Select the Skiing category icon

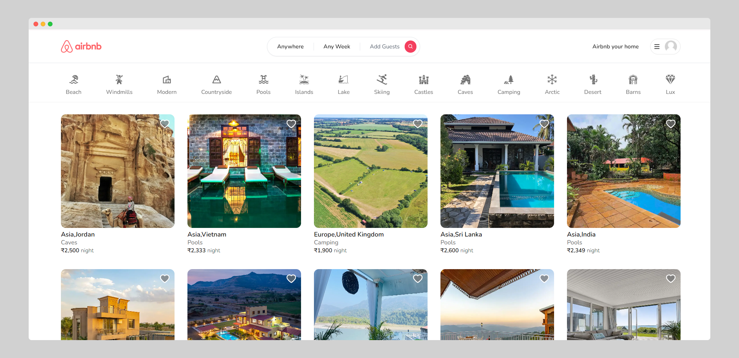click(x=382, y=83)
